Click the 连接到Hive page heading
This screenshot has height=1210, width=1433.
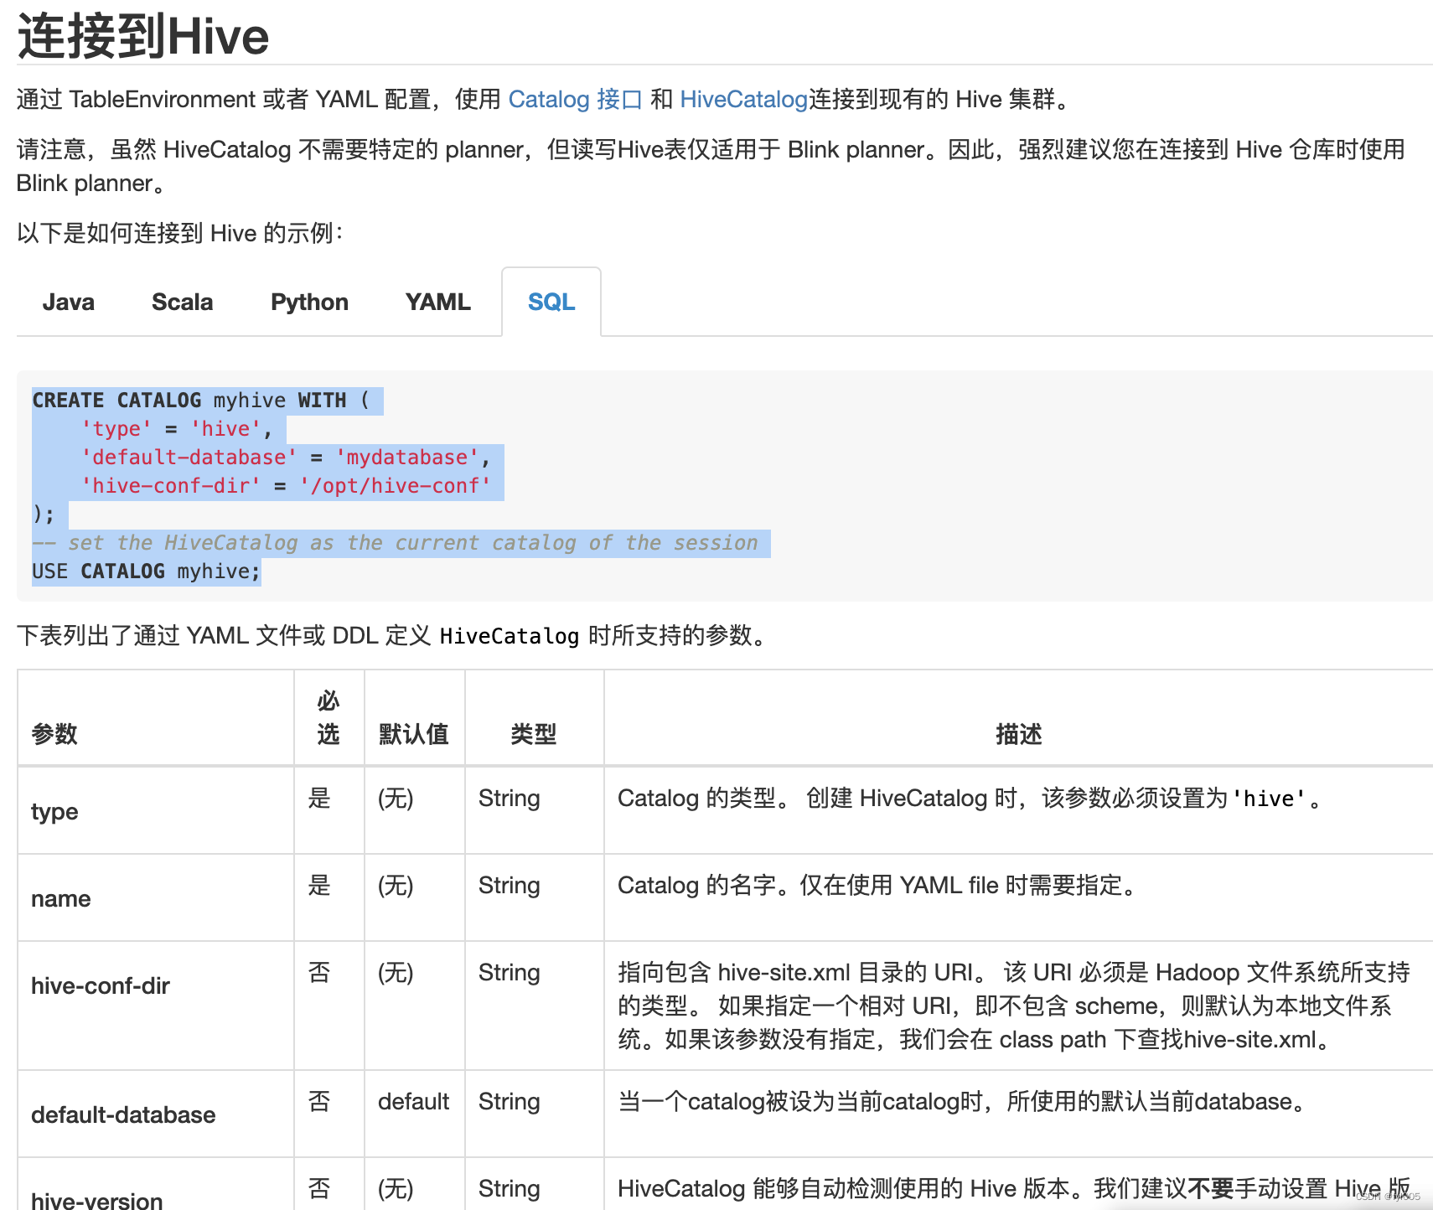[142, 36]
